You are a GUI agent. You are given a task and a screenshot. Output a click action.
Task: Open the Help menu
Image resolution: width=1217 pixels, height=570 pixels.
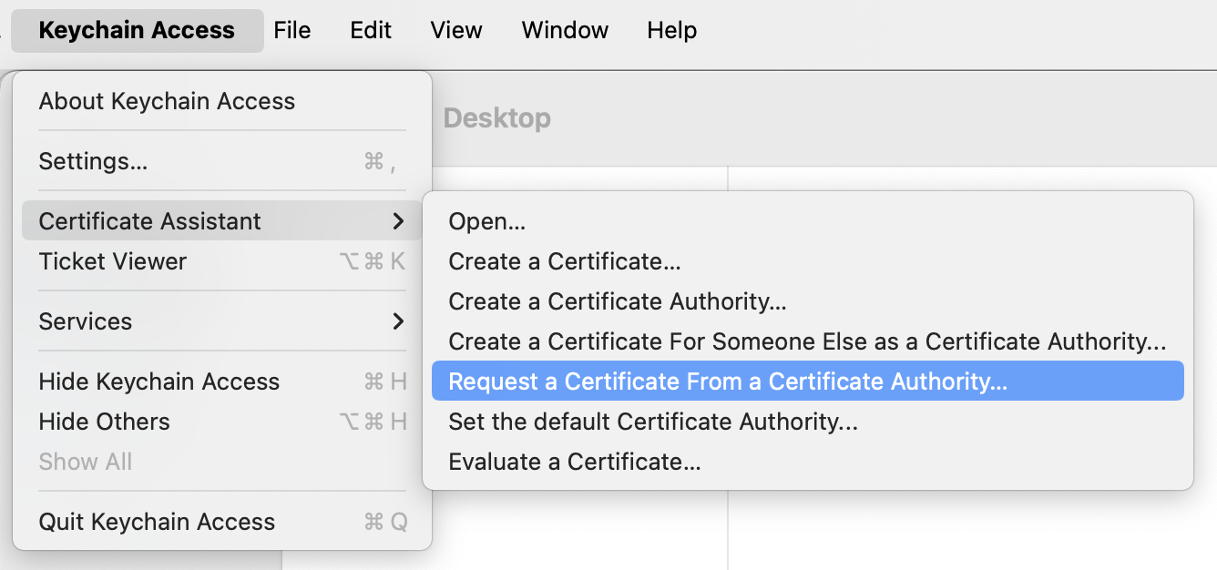(x=672, y=30)
